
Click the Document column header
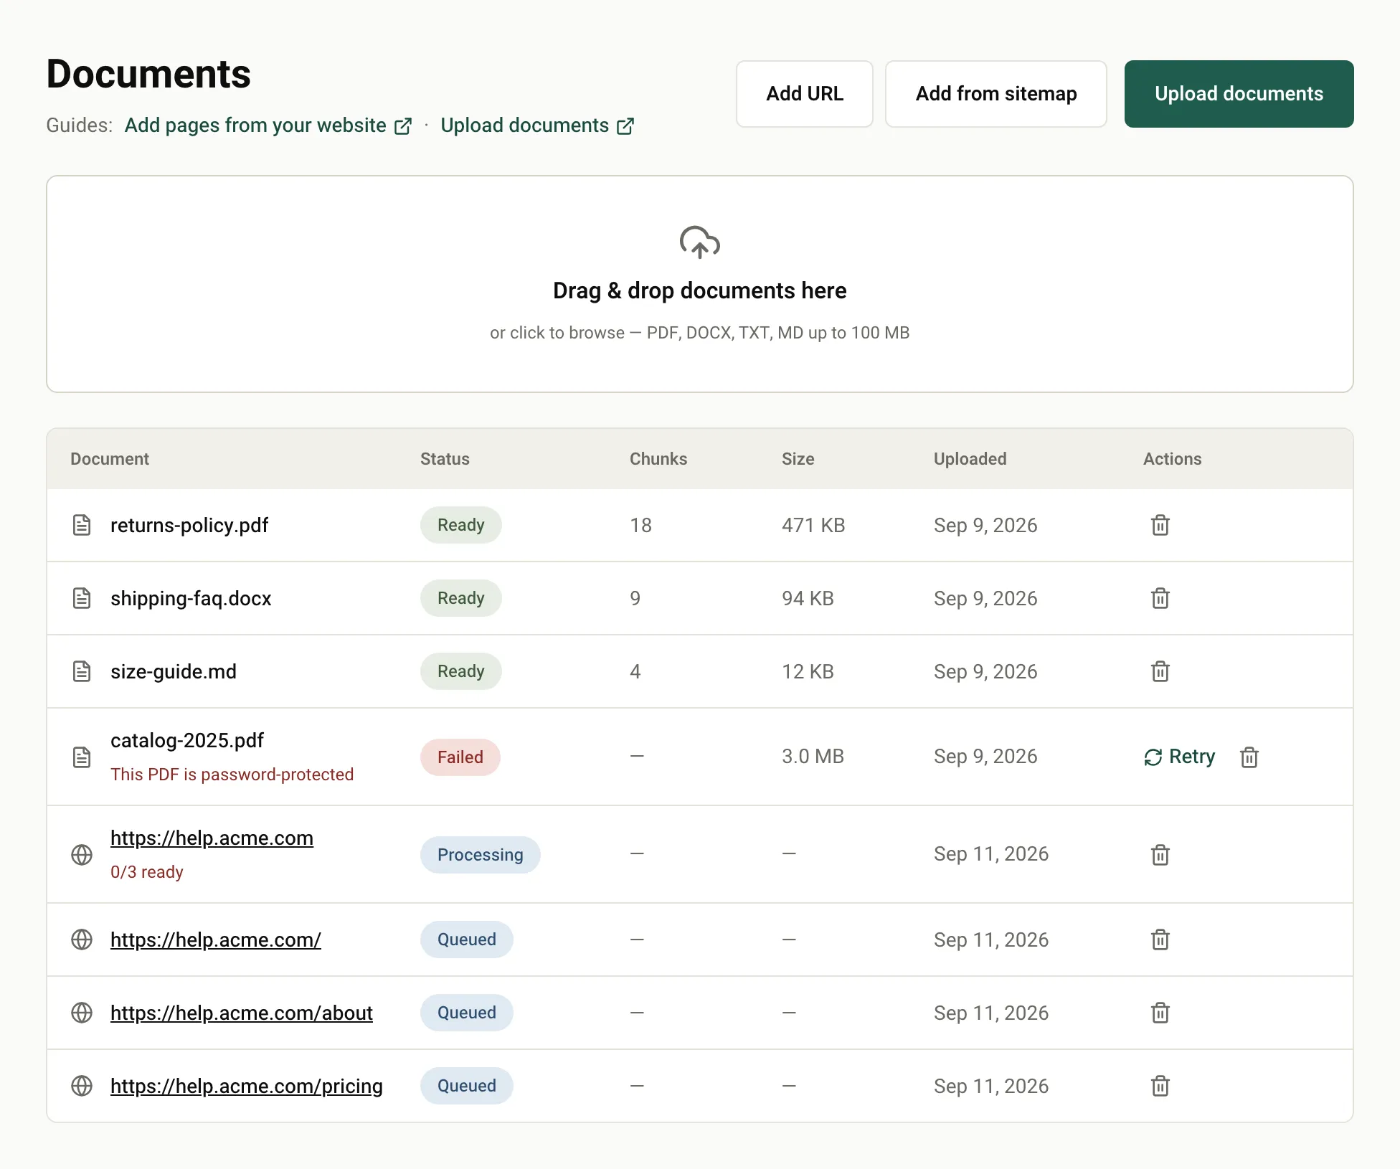tap(110, 459)
